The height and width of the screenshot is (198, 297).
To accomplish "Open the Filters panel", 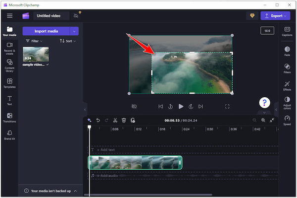I will [x=287, y=68].
